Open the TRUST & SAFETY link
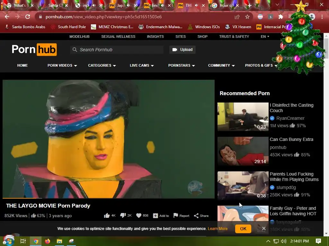The image size is (329, 246). 234,37
